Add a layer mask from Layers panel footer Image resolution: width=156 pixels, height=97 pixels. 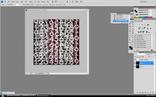tap(143, 93)
